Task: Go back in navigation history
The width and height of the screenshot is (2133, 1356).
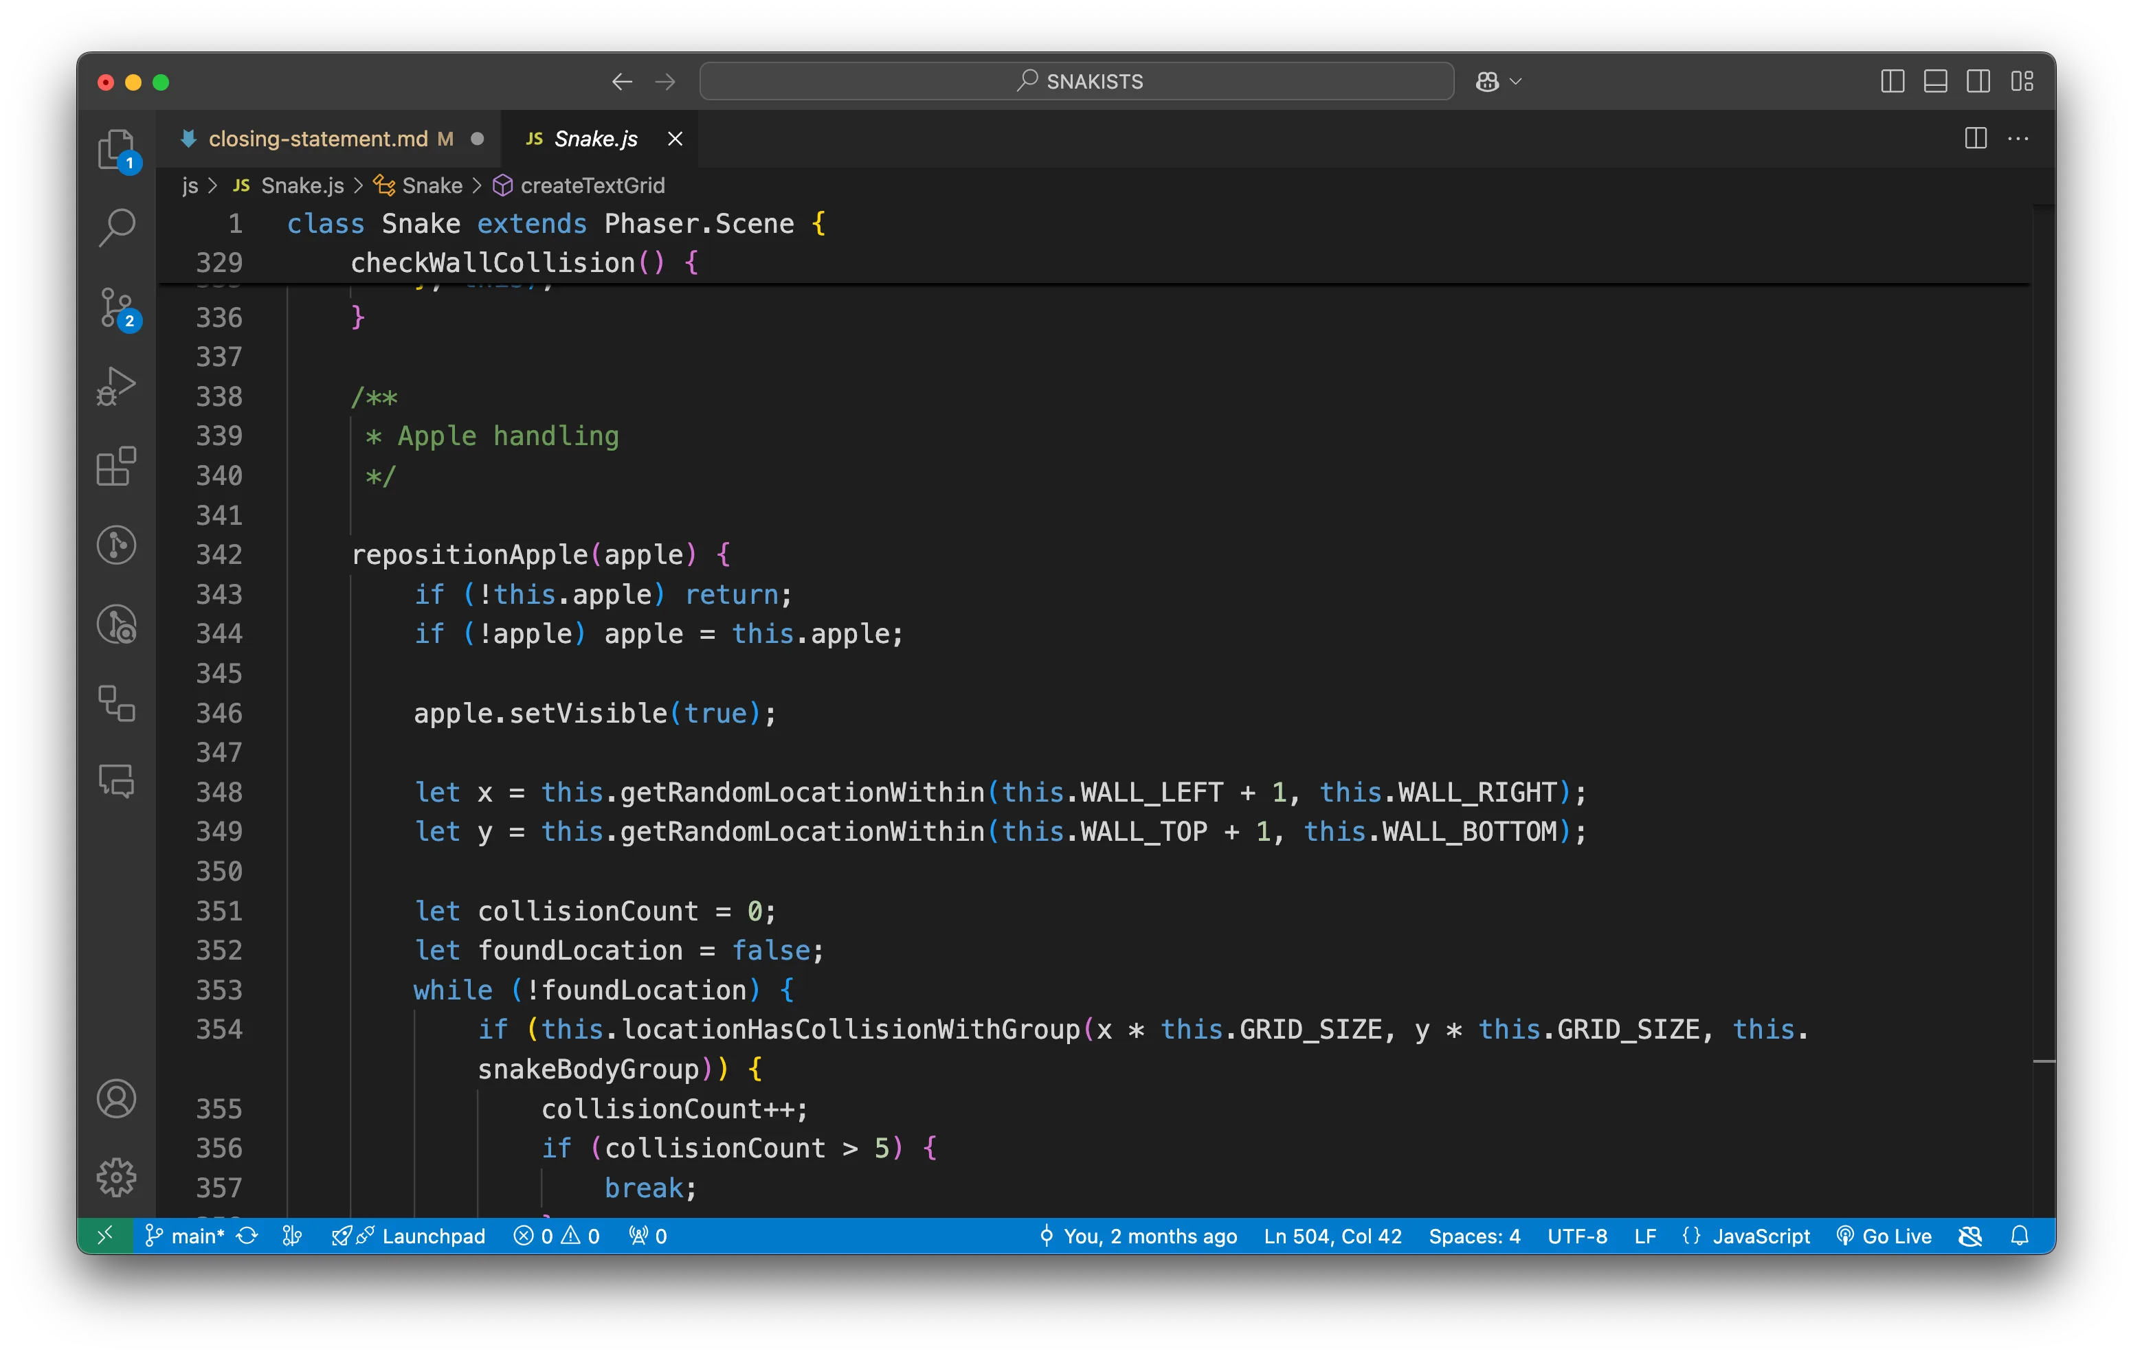Action: pyautogui.click(x=622, y=82)
